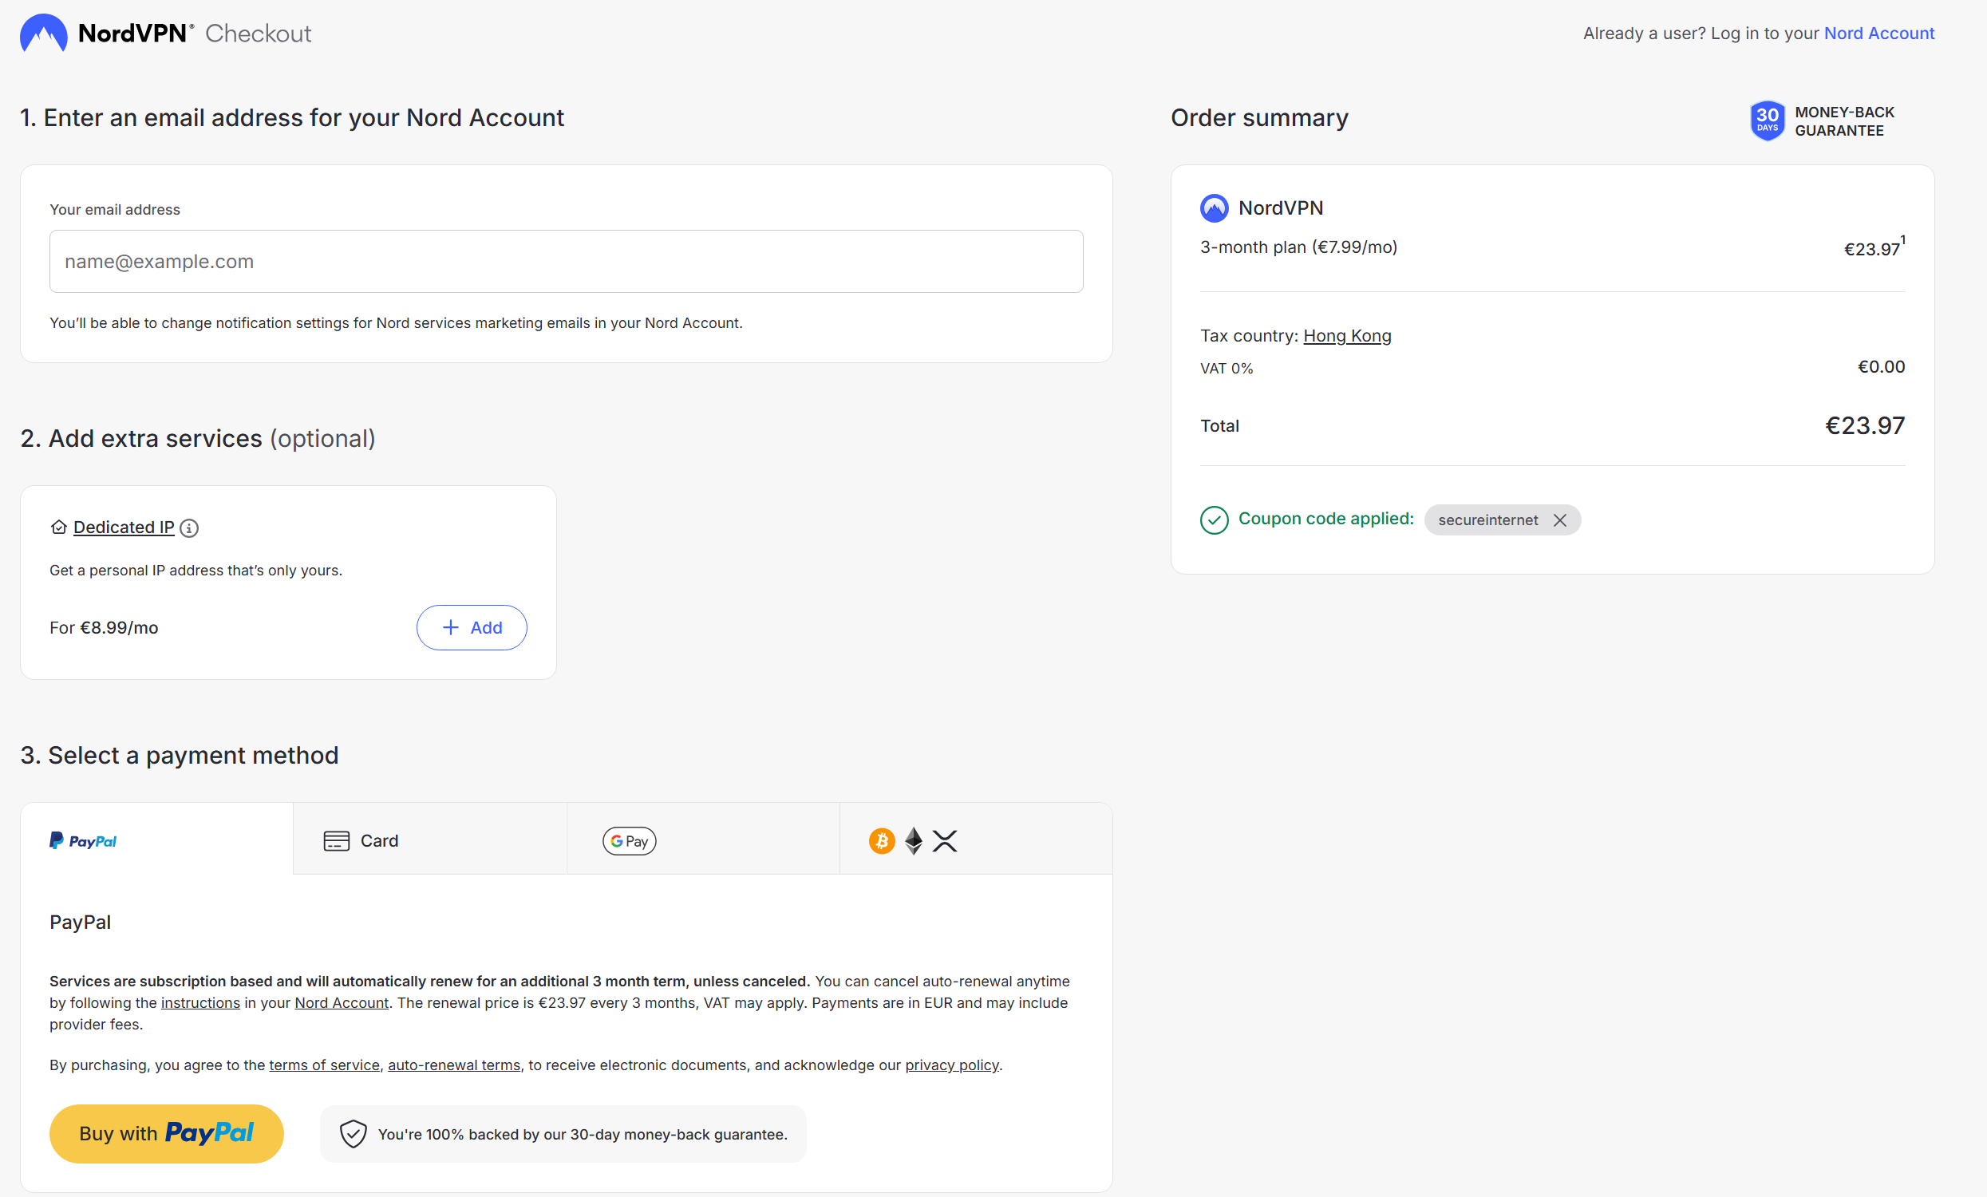Open the auto-renewal terms link
The image size is (1987, 1197).
(x=453, y=1065)
